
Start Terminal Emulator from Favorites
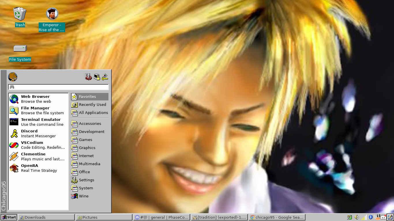(x=38, y=122)
